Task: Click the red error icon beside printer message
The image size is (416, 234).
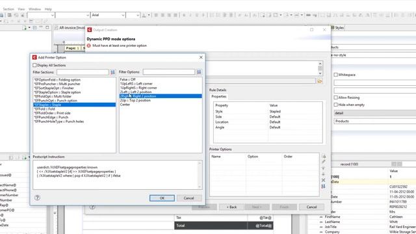Action: click(88, 45)
